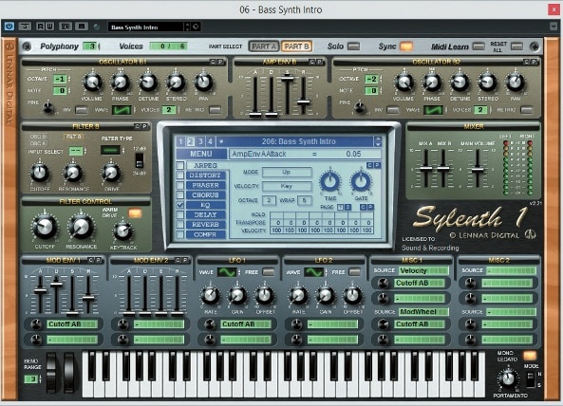Open Misc 1 source dropdown showing Velocity
Viewport: 563px width, 406px height.
coord(423,270)
